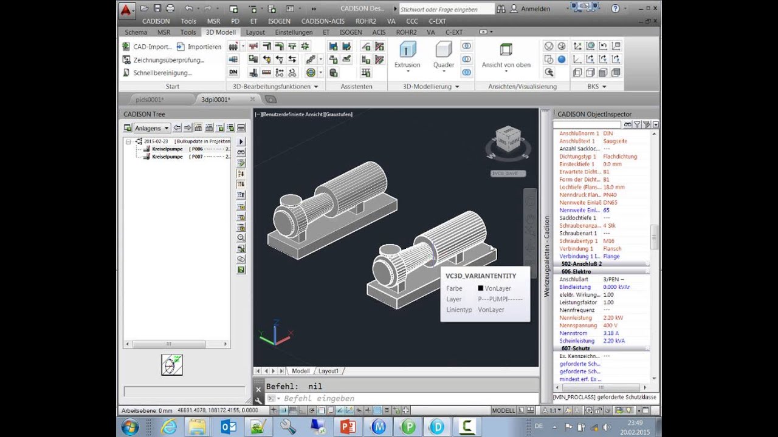Toggle the MODELL space button in status bar
This screenshot has width=778, height=437.
pos(503,410)
